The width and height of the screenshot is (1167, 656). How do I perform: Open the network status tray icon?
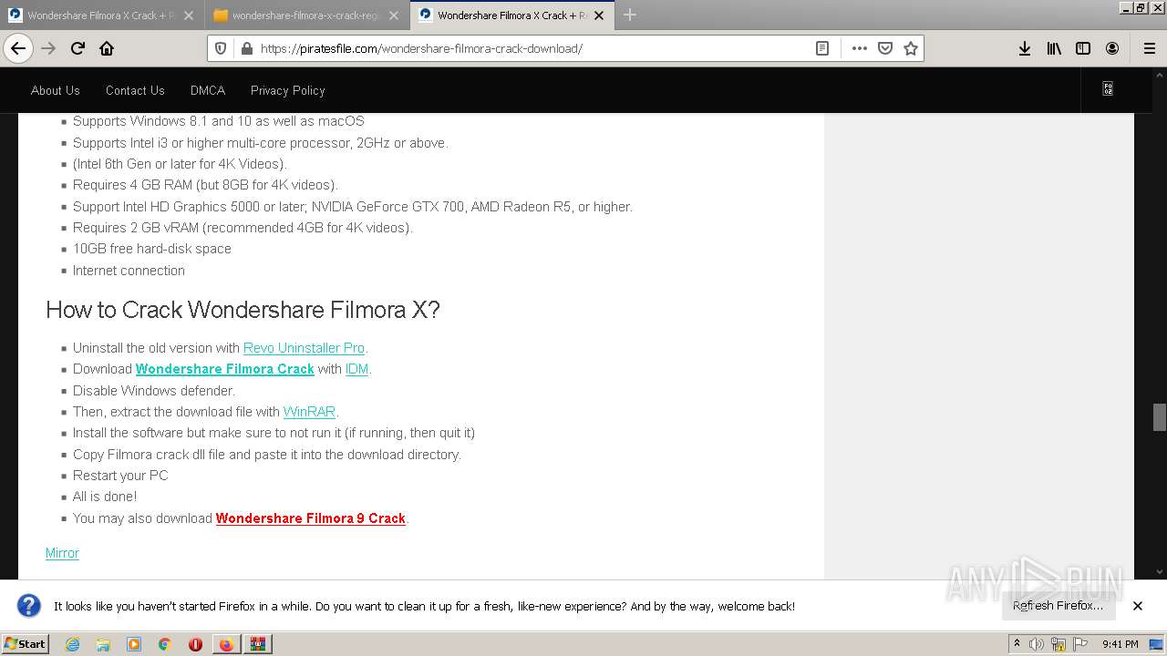(1059, 644)
